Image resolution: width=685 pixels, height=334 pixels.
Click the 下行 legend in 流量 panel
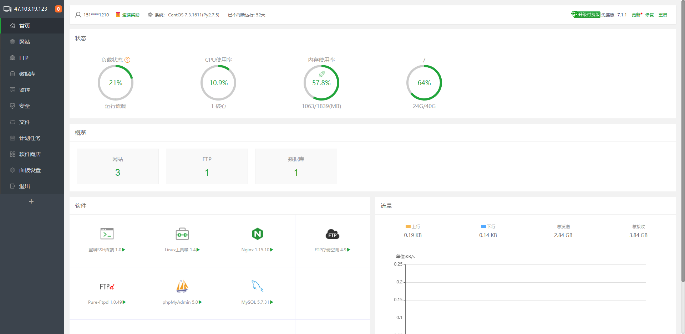click(488, 227)
